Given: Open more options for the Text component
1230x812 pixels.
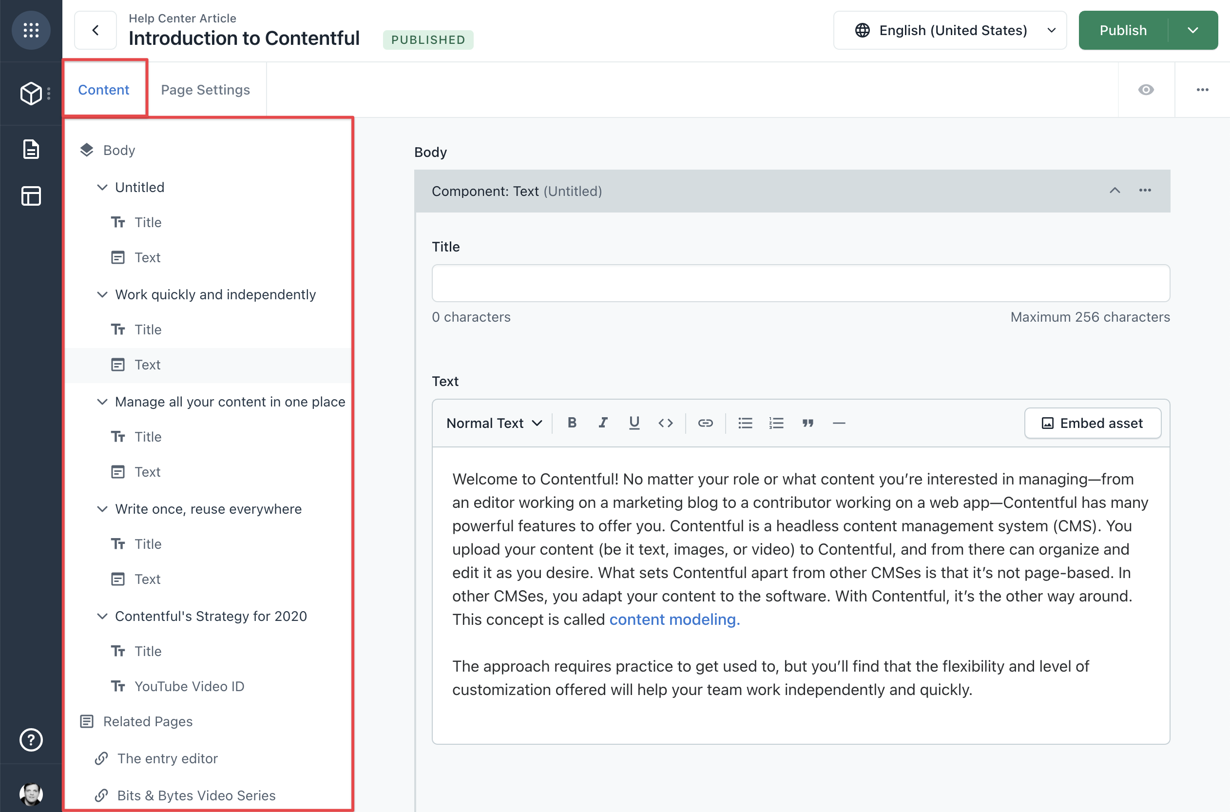Looking at the screenshot, I should (1145, 191).
